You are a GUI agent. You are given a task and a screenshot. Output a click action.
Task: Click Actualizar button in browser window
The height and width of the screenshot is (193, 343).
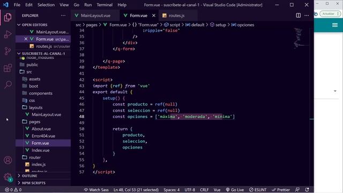pyautogui.click(x=330, y=14)
